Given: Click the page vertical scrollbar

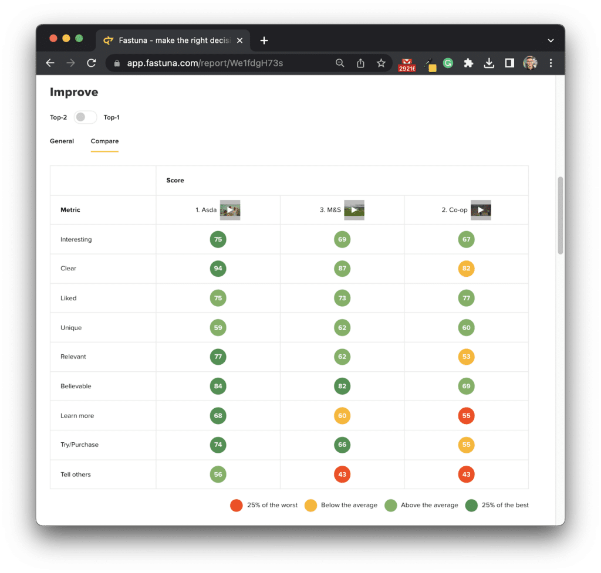Looking at the screenshot, I should tap(561, 215).
